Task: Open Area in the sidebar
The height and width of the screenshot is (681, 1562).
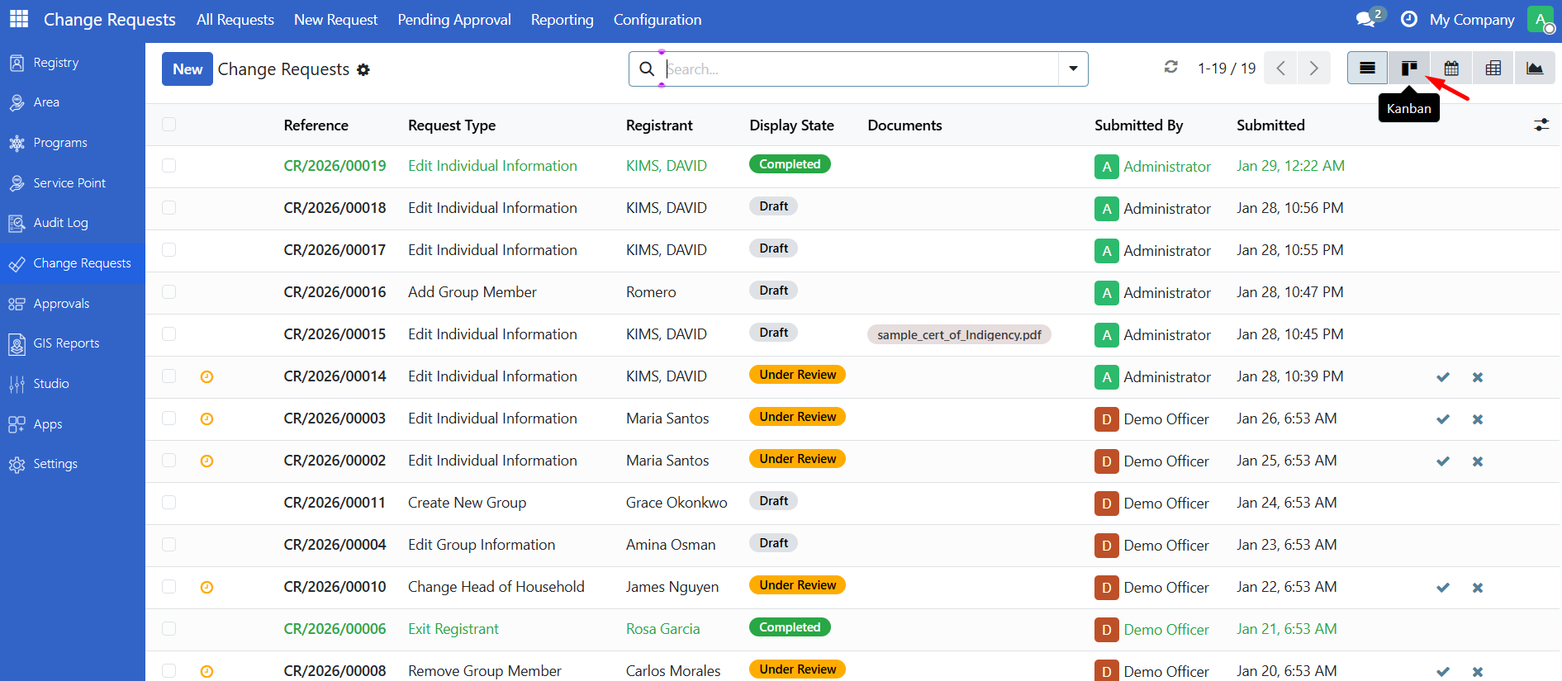Action: point(73,102)
